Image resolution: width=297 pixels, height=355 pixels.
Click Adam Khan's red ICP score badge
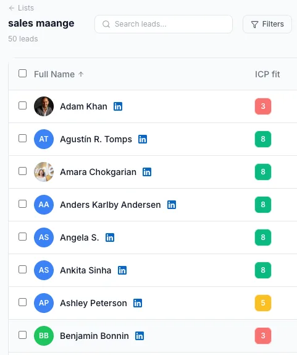click(x=263, y=106)
